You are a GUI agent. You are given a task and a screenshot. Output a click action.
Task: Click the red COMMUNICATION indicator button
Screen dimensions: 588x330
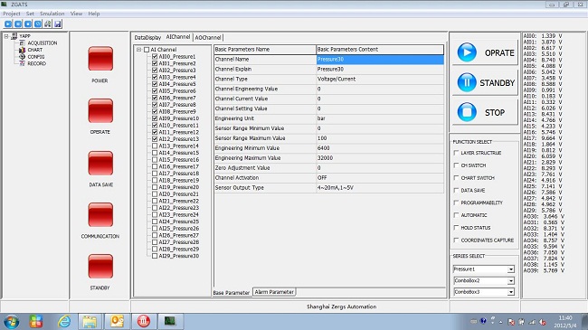(100, 215)
